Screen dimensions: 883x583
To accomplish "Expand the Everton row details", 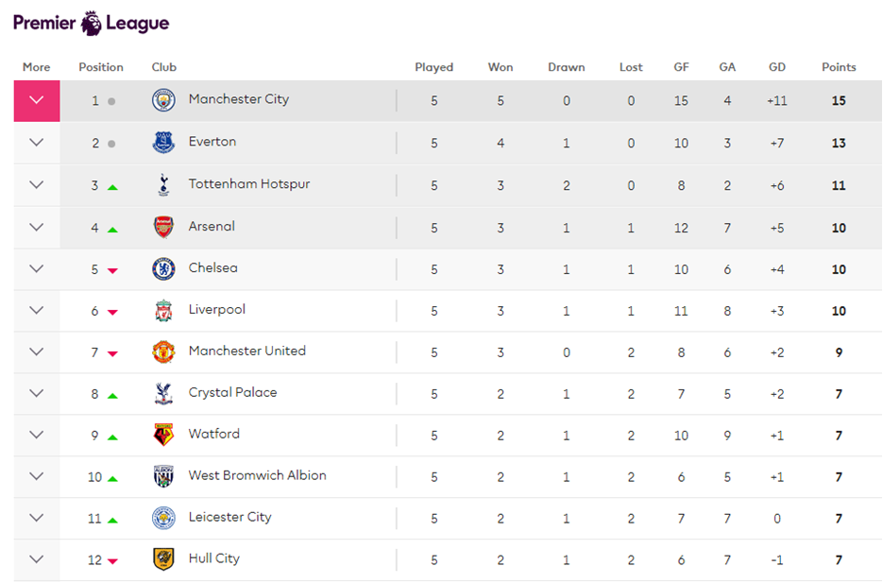I will point(37,143).
